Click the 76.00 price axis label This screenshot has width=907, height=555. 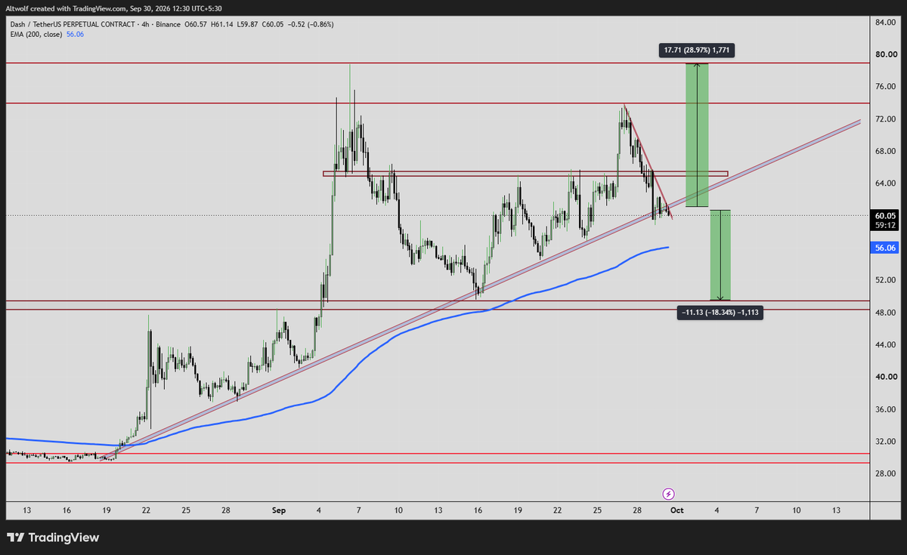pyautogui.click(x=885, y=87)
